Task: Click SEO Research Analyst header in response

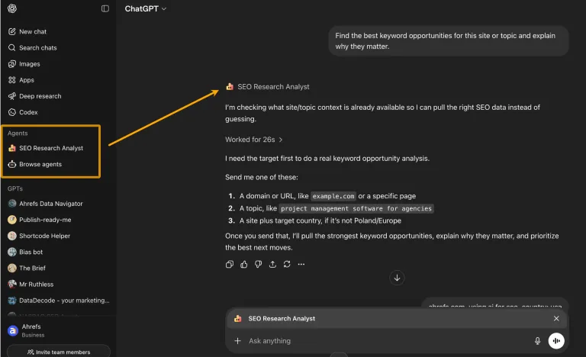Action: (x=273, y=87)
